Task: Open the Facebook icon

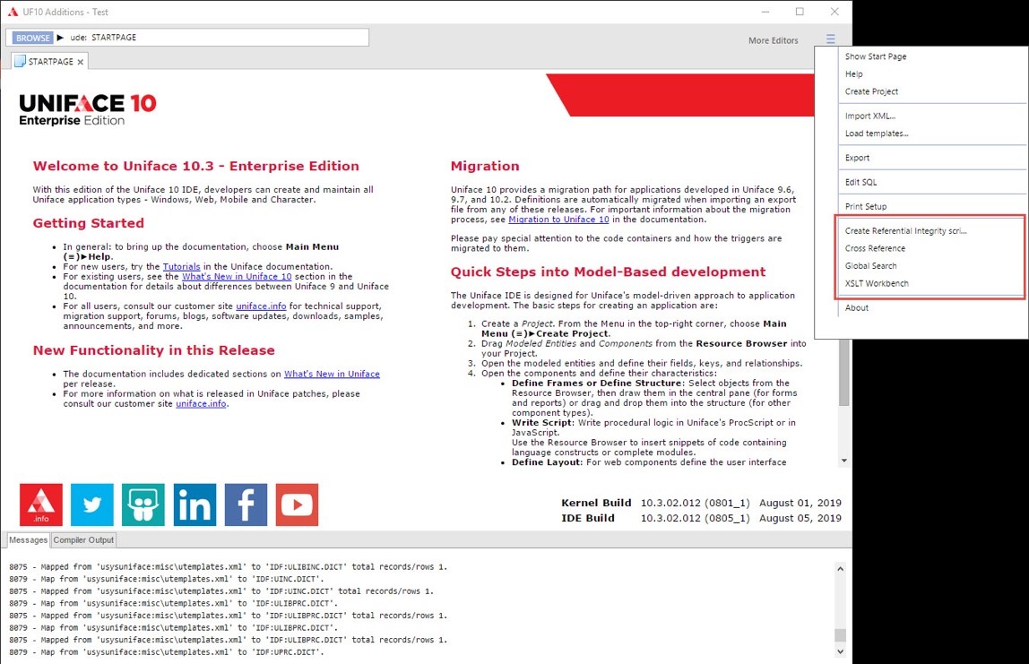Action: point(246,504)
